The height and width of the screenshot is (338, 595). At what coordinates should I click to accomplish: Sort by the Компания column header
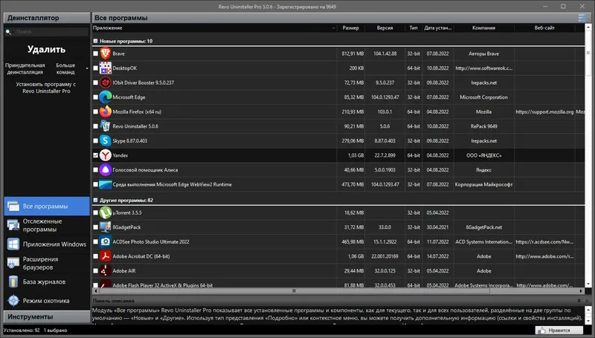(x=484, y=28)
